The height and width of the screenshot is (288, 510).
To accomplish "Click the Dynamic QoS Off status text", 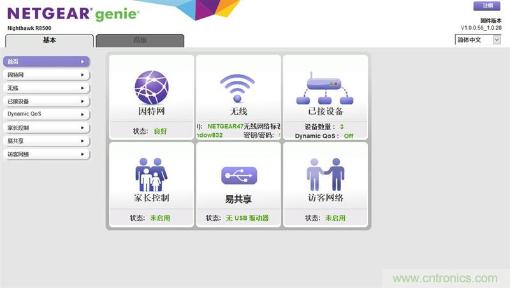I will point(348,136).
